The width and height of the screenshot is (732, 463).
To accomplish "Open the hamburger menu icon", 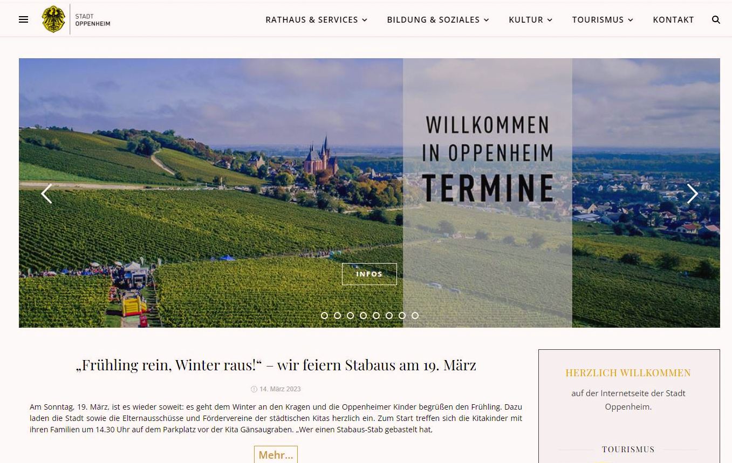I will (x=23, y=19).
